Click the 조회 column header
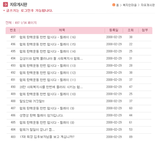The height and width of the screenshot is (142, 159). tap(130, 30)
